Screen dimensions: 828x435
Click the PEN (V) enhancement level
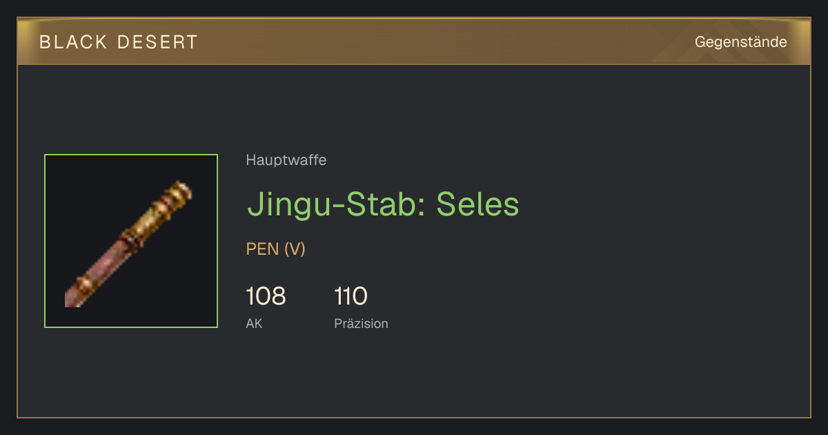276,249
